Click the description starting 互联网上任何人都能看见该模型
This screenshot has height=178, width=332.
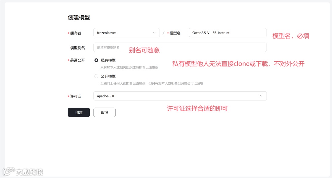(x=152, y=84)
